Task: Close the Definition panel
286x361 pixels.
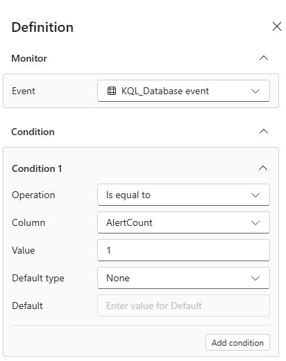Action: (277, 26)
